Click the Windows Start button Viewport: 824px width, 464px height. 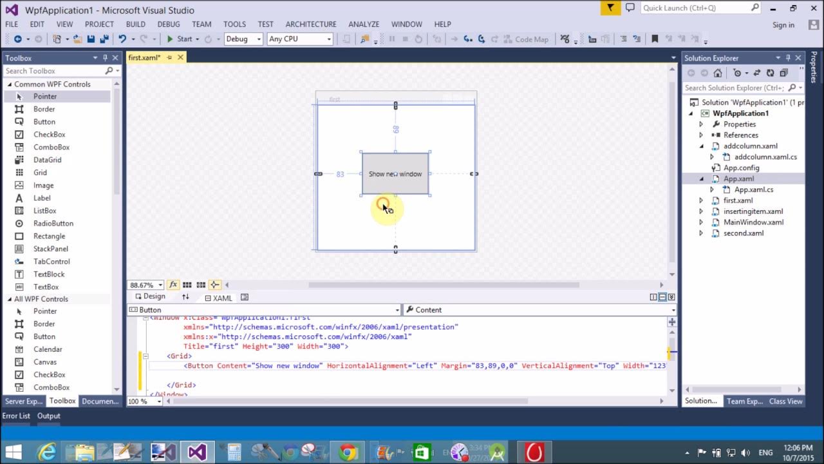point(13,452)
